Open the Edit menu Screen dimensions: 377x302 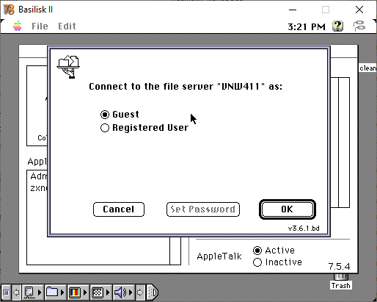pyautogui.click(x=67, y=26)
